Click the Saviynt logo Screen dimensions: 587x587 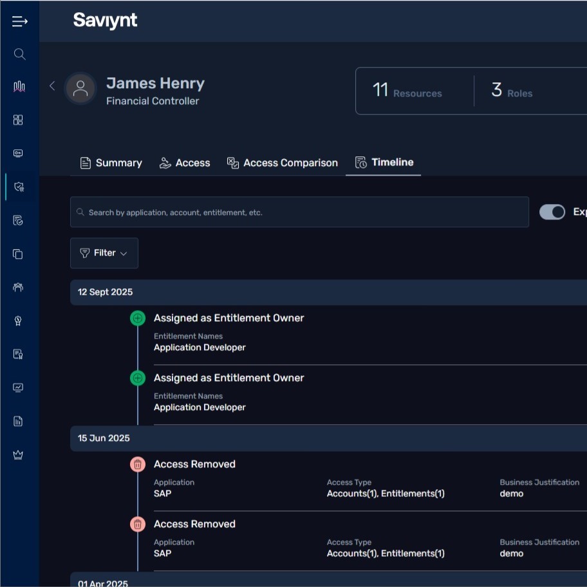(105, 20)
